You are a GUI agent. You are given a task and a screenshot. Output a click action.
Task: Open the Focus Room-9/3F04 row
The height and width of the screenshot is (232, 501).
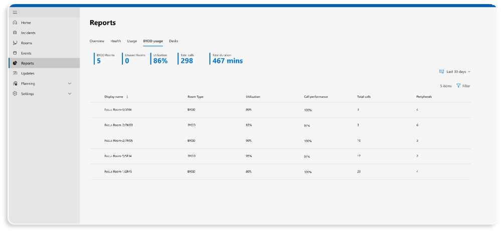tap(280, 110)
